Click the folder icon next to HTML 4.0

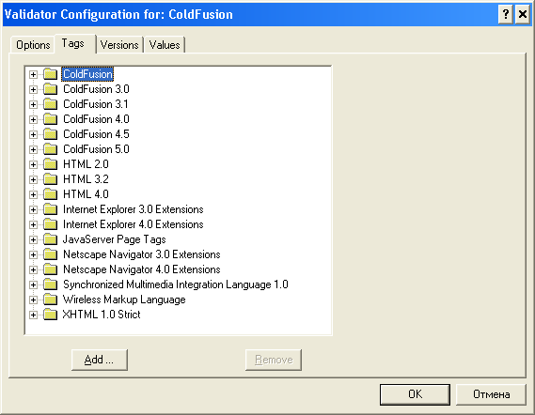[51, 194]
